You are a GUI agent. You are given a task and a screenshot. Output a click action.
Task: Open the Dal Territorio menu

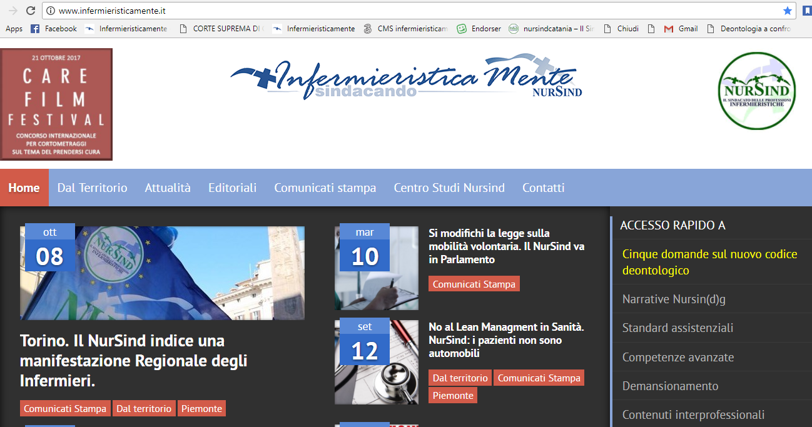pos(92,188)
